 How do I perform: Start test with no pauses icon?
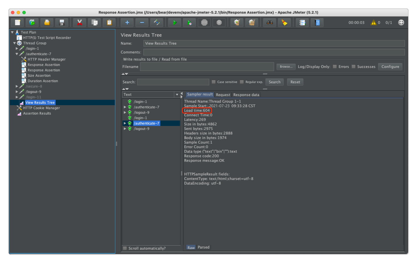click(x=189, y=22)
